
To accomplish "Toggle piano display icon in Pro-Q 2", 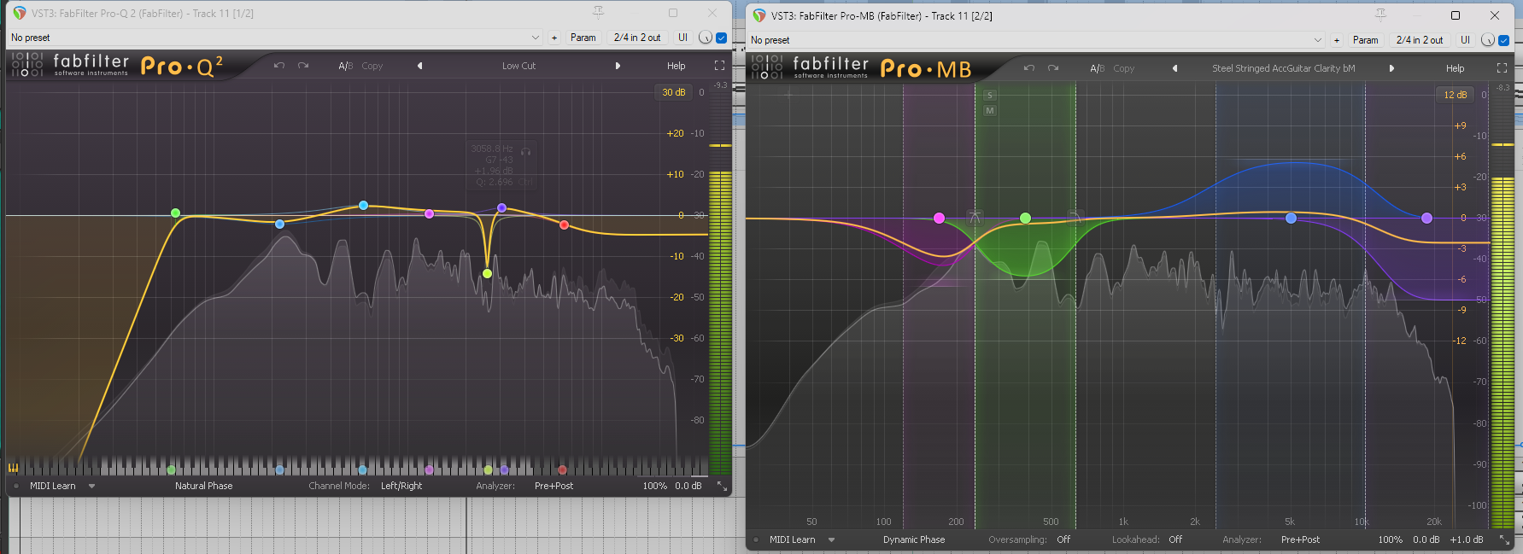I will [13, 468].
